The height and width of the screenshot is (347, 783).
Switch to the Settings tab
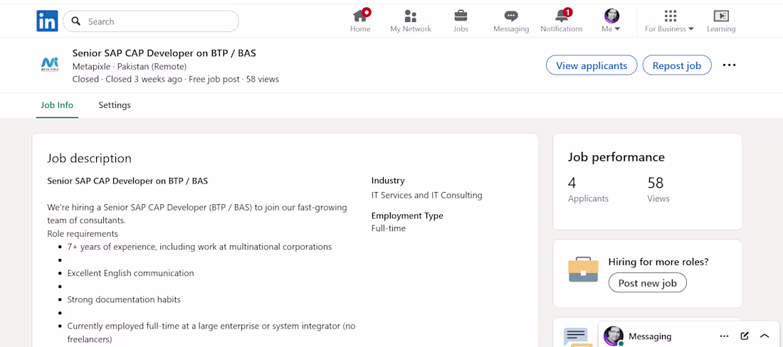tap(115, 105)
